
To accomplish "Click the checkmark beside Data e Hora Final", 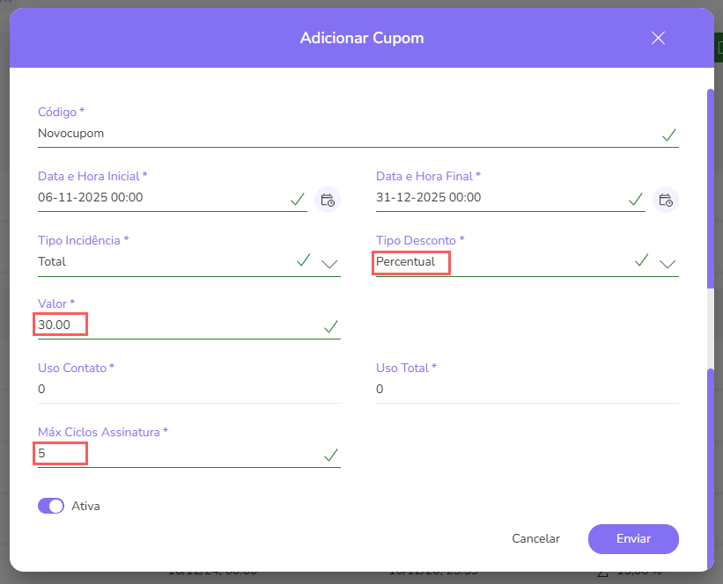I will pos(636,199).
